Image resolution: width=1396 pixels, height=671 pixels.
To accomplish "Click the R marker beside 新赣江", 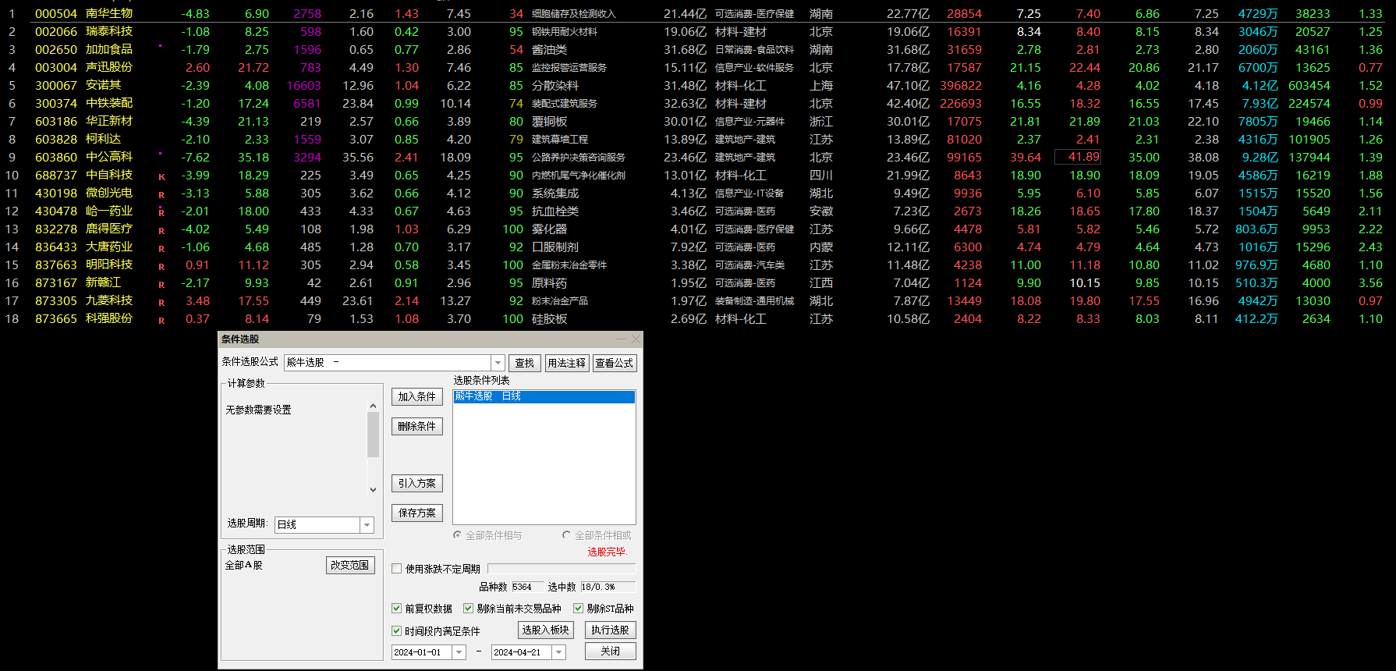I will coord(161,285).
